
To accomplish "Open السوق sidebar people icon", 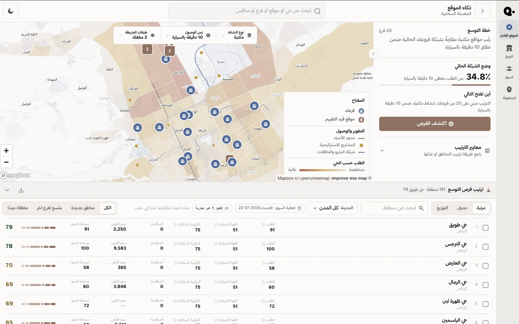I will pos(509,69).
